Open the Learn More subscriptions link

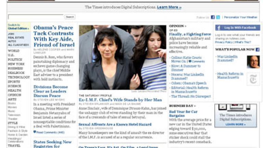point(169,7)
